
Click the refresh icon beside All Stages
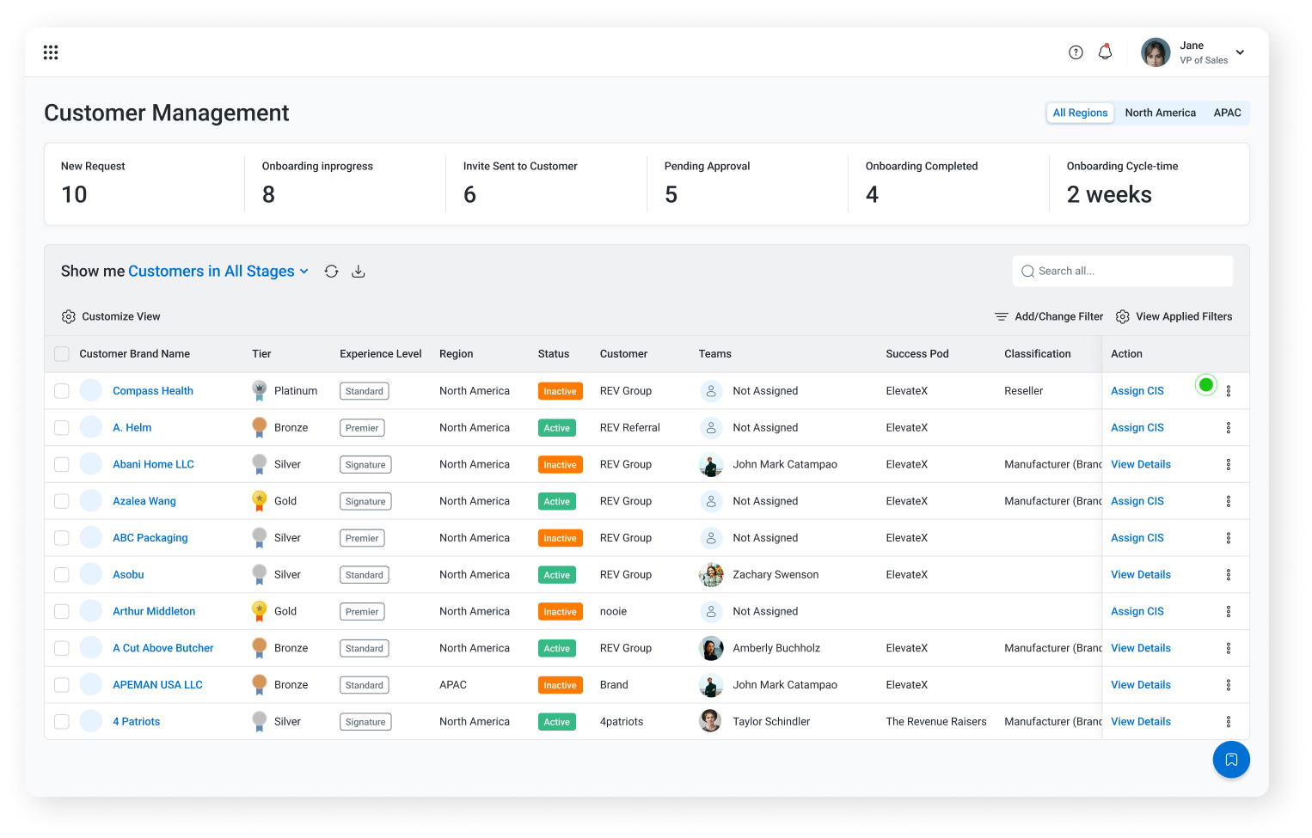coord(331,272)
